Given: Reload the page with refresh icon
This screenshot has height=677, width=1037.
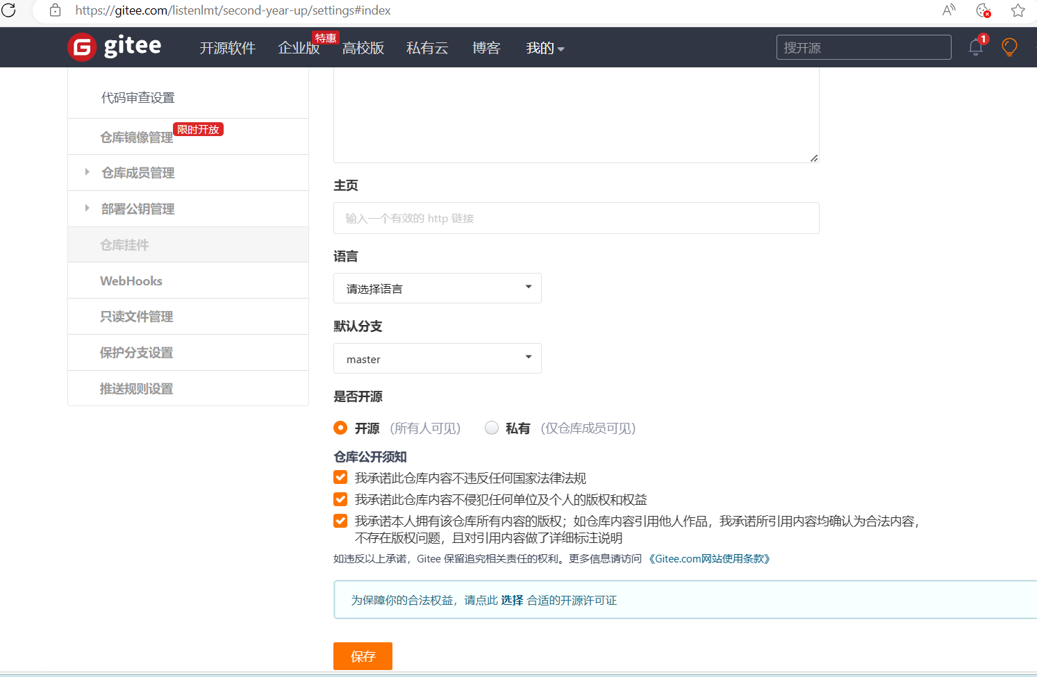Looking at the screenshot, I should (x=9, y=10).
